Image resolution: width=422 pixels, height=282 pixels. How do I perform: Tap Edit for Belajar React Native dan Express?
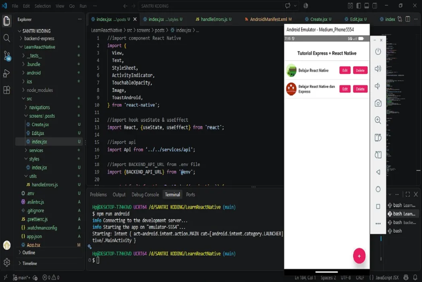(x=345, y=89)
